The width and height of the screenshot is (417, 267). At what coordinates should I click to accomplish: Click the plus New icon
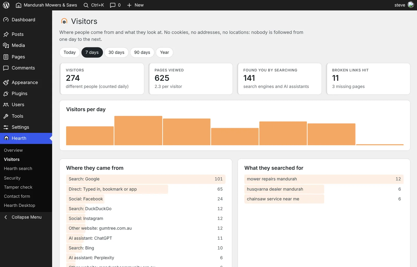[129, 5]
